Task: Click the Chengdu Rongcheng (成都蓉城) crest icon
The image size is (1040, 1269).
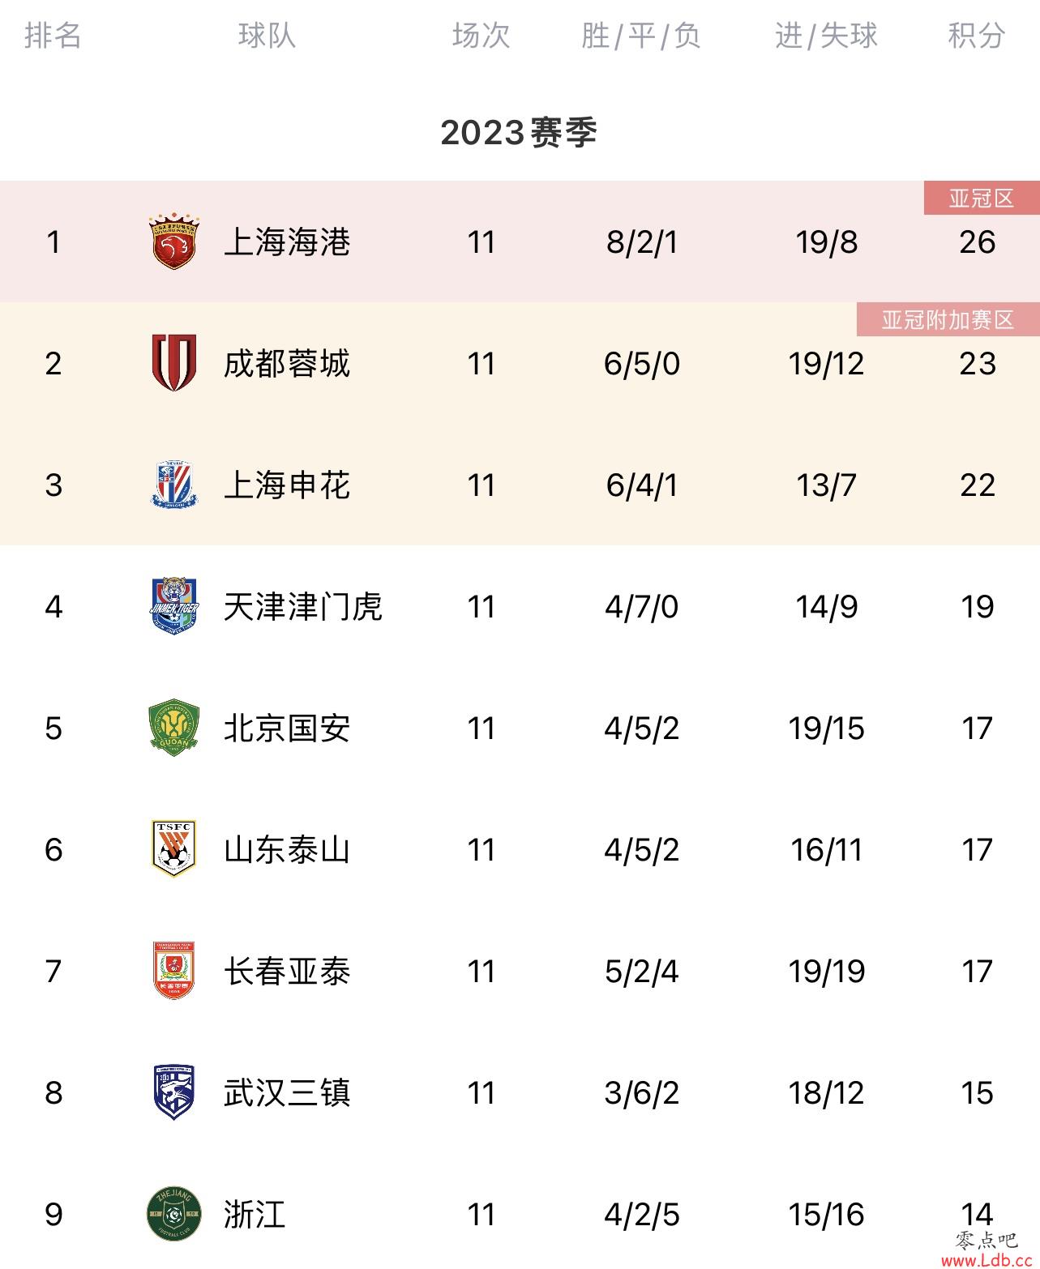Action: [x=174, y=363]
